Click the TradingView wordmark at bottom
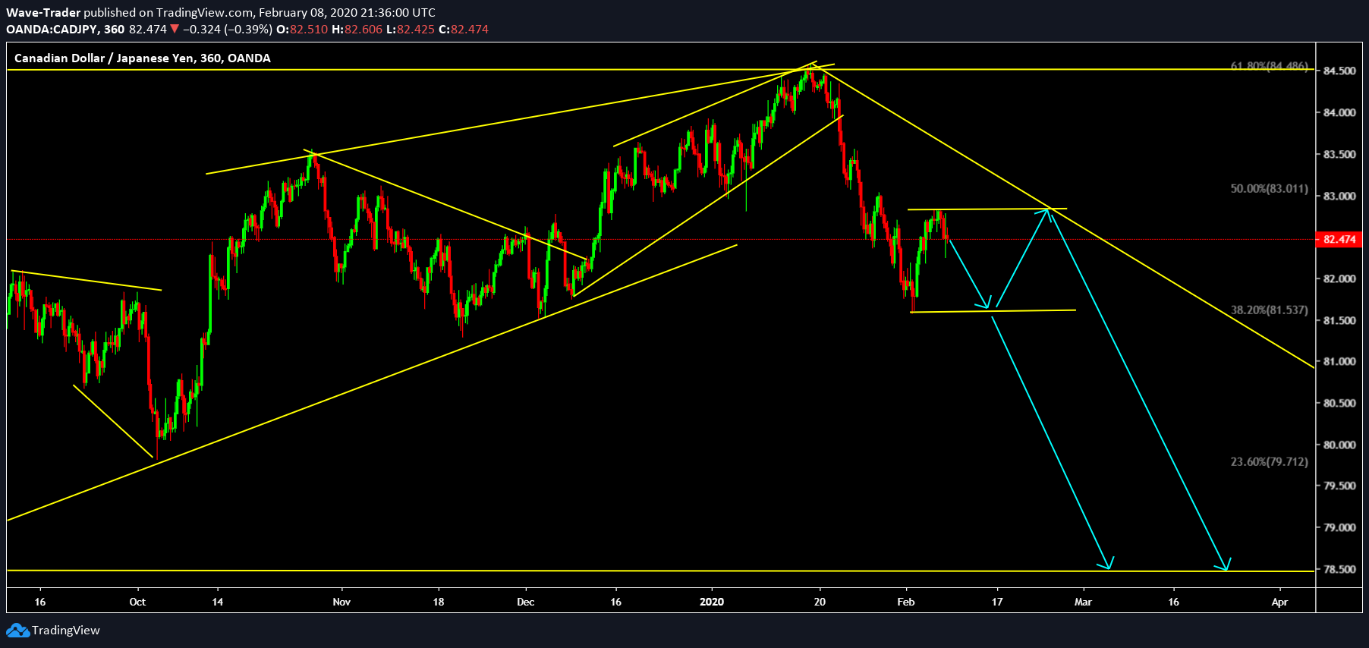This screenshot has height=648, width=1369. point(66,631)
